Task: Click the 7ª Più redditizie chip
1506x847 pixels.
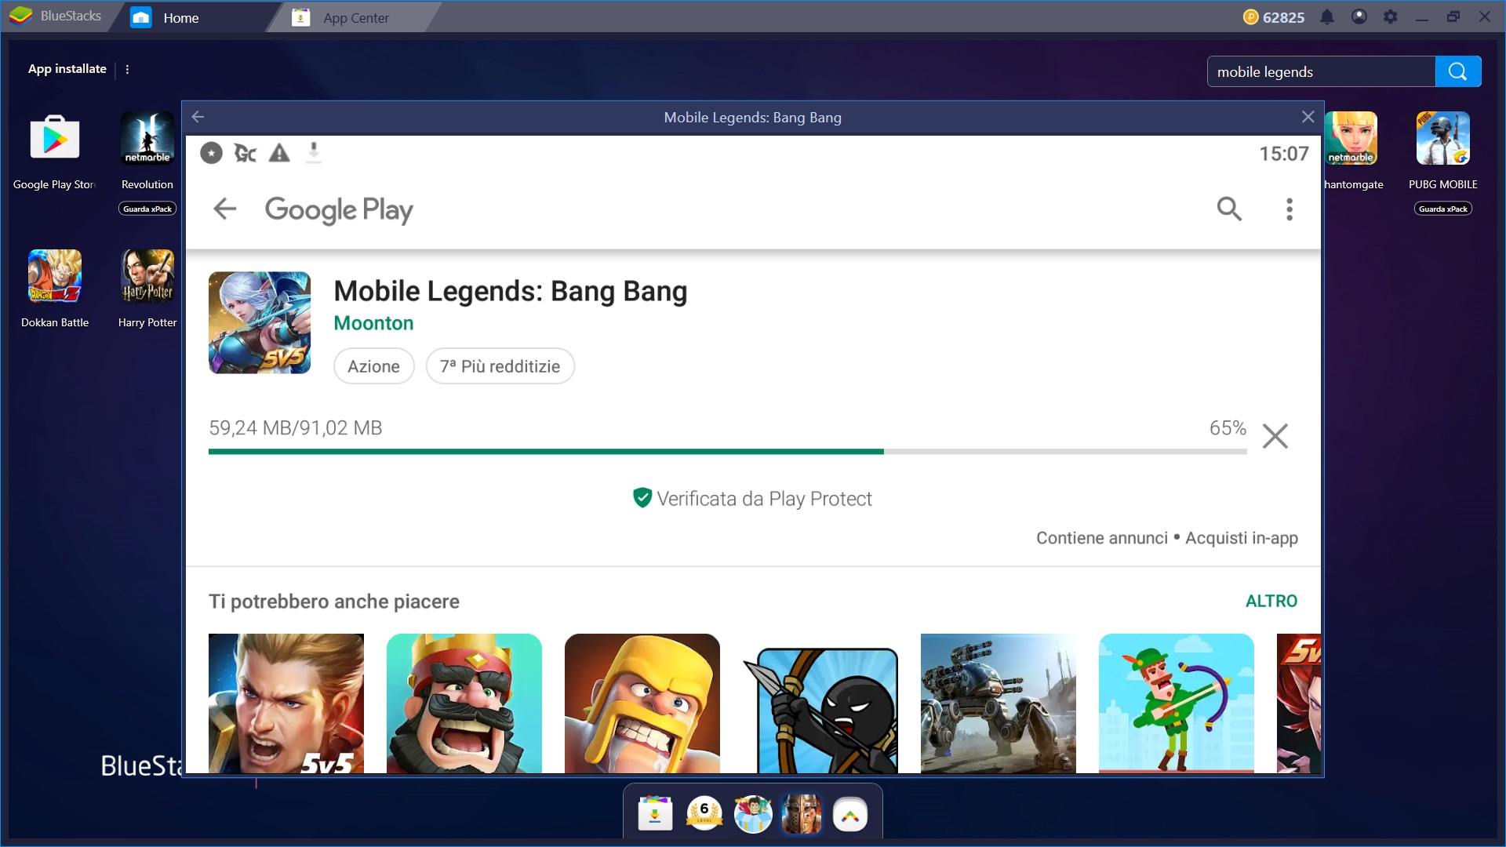Action: click(x=500, y=366)
